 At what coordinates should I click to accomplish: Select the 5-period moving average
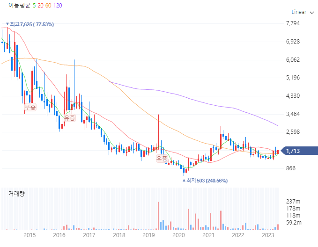pyautogui.click(x=34, y=6)
